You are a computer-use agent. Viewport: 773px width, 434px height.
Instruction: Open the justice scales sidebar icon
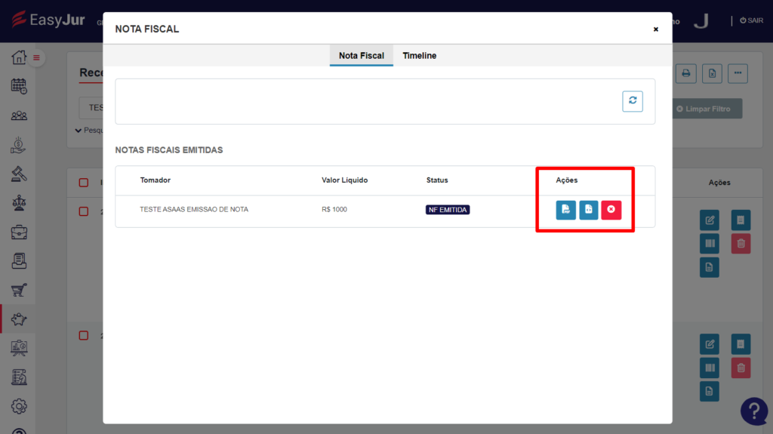pos(19,203)
